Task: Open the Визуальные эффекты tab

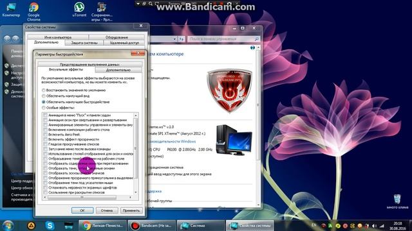Action: [x=66, y=70]
